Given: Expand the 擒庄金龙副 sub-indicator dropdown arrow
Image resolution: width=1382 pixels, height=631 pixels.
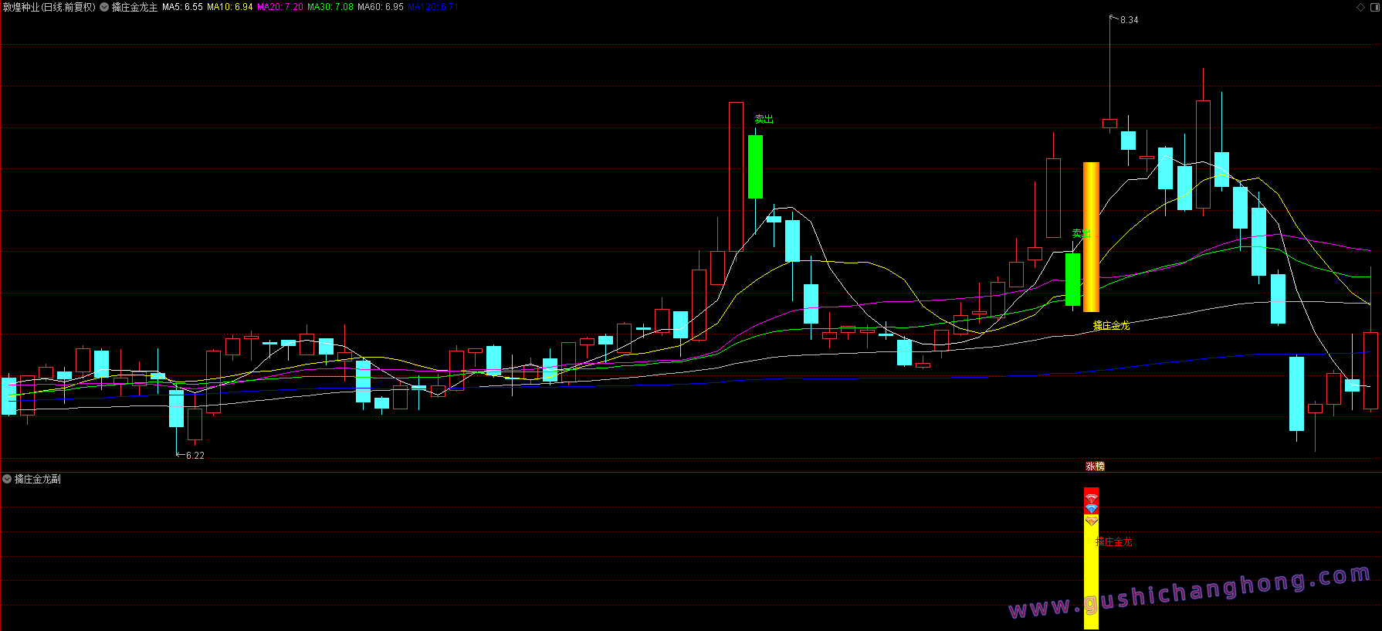Looking at the screenshot, I should click(x=7, y=479).
